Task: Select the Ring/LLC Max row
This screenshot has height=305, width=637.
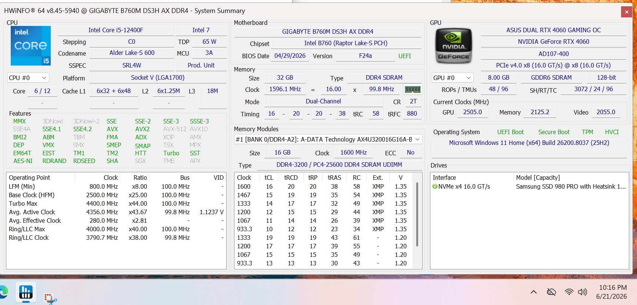Action: (x=116, y=229)
